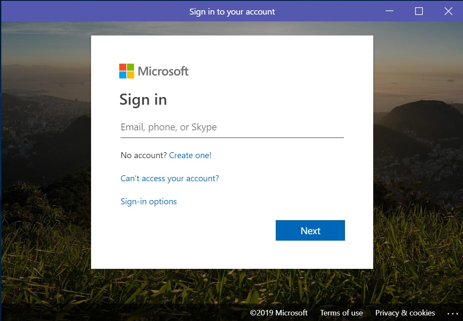Screen dimensions: 463x321
Task: Click the Microsoft four-color logo
Action: point(127,71)
